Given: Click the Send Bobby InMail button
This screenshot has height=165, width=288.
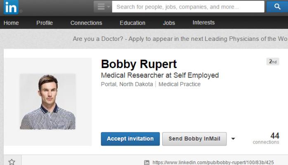Looking at the screenshot, I should (x=194, y=139).
